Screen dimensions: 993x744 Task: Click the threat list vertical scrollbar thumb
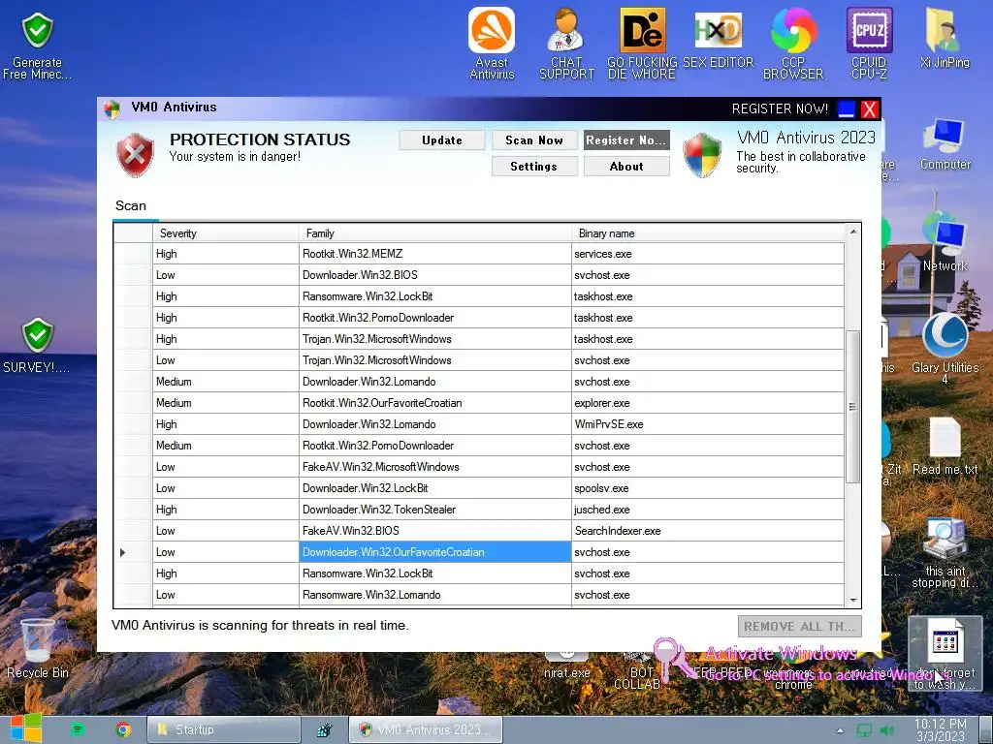(853, 406)
